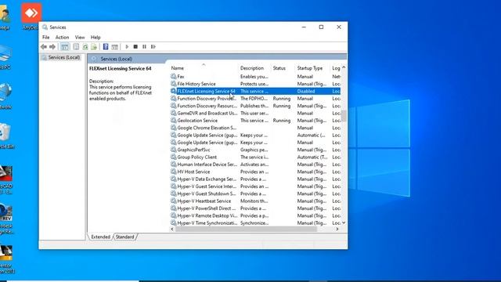The height and width of the screenshot is (282, 501).
Task: Click the Start Service play icon
Action: point(127,47)
